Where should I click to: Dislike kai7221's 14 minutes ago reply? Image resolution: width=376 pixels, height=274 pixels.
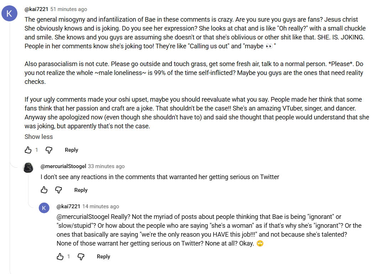click(81, 257)
